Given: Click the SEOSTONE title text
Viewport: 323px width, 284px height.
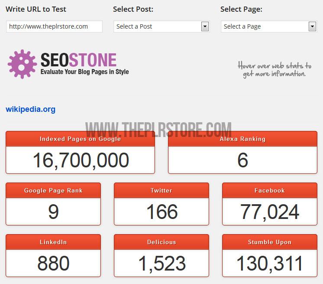Looking at the screenshot, I should coord(78,60).
